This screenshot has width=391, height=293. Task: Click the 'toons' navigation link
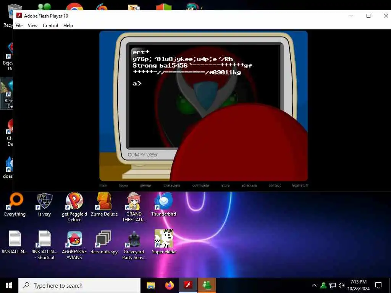(x=123, y=185)
